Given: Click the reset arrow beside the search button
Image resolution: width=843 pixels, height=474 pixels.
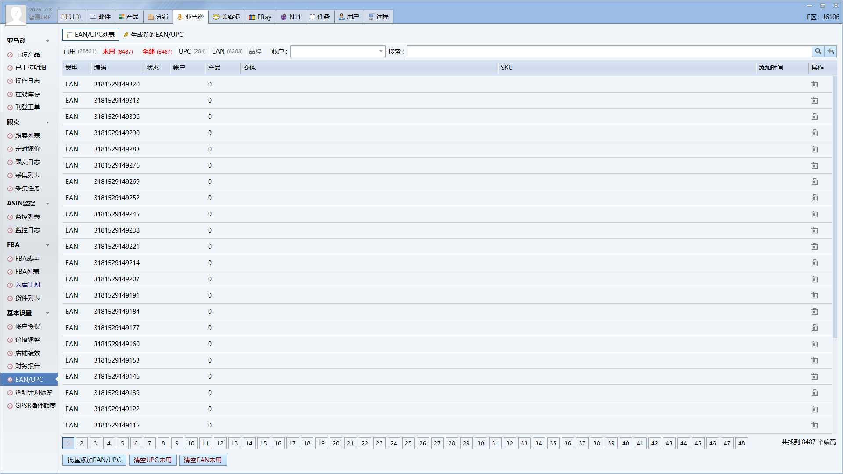Looking at the screenshot, I should tap(830, 51).
